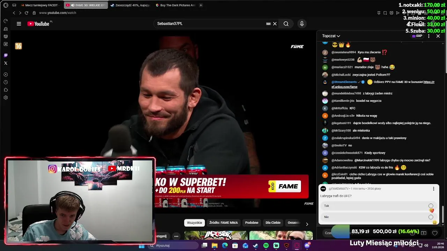This screenshot has height=251, width=447.
Task: Open volume control in the system tray
Action: [426, 245]
